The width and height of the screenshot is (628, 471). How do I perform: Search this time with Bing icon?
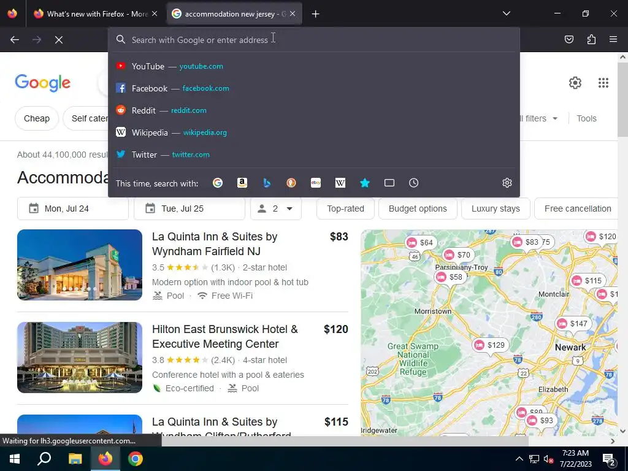pyautogui.click(x=267, y=183)
